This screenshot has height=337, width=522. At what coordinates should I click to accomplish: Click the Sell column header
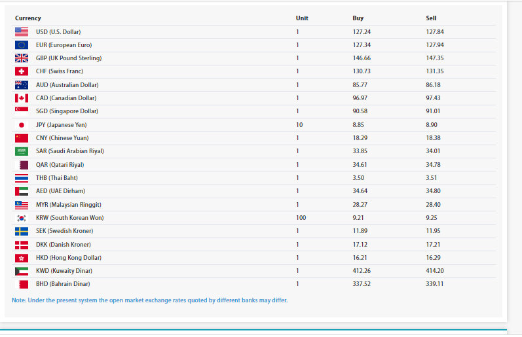(x=431, y=18)
